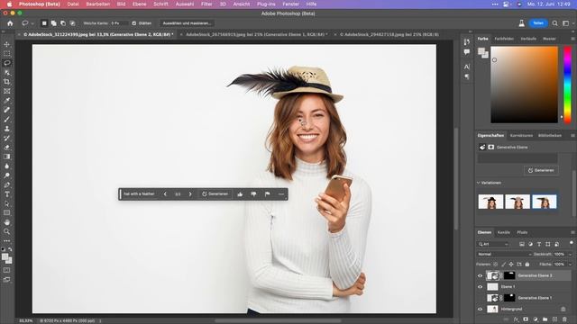577x324 pixels.
Task: Toggle lock position in Layers panel
Action: (511, 264)
